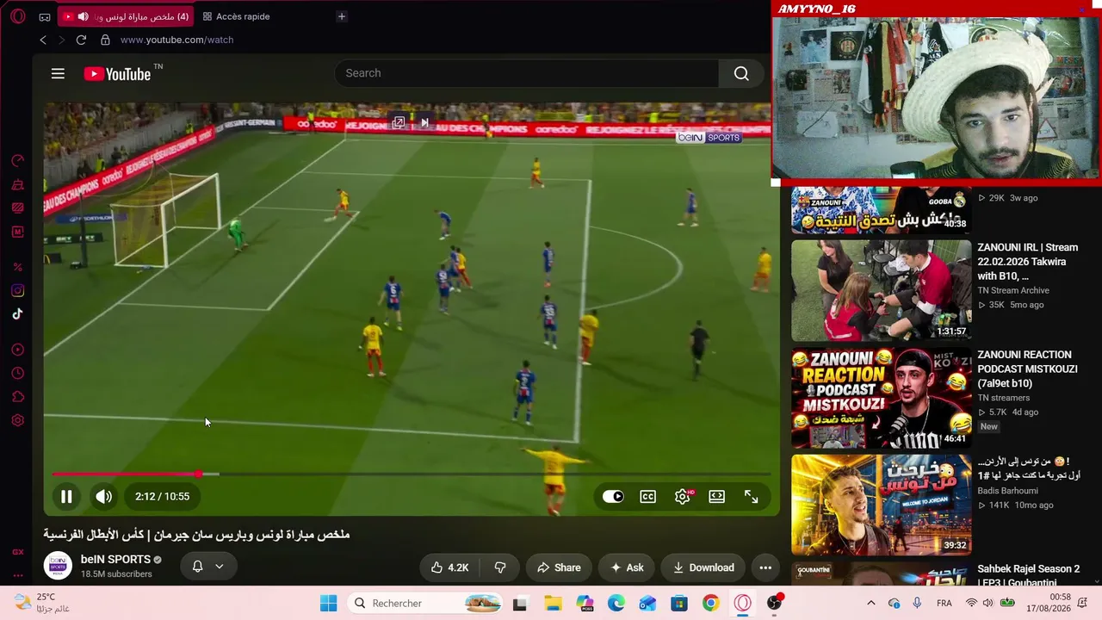This screenshot has height=620, width=1102.
Task: Toggle the autoplay switch
Action: (x=613, y=496)
